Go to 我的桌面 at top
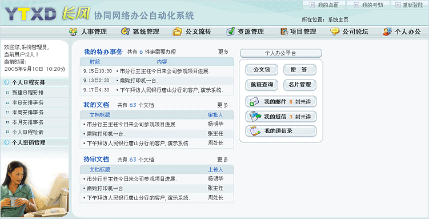This screenshot has height=219, width=429. (324, 5)
